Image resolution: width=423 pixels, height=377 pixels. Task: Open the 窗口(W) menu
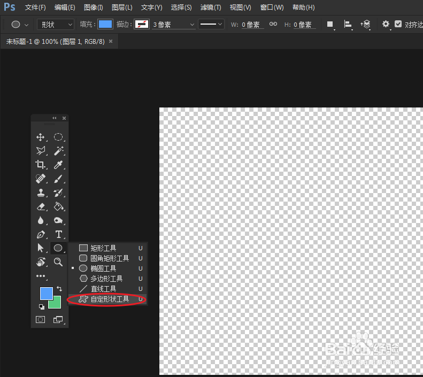coord(272,7)
